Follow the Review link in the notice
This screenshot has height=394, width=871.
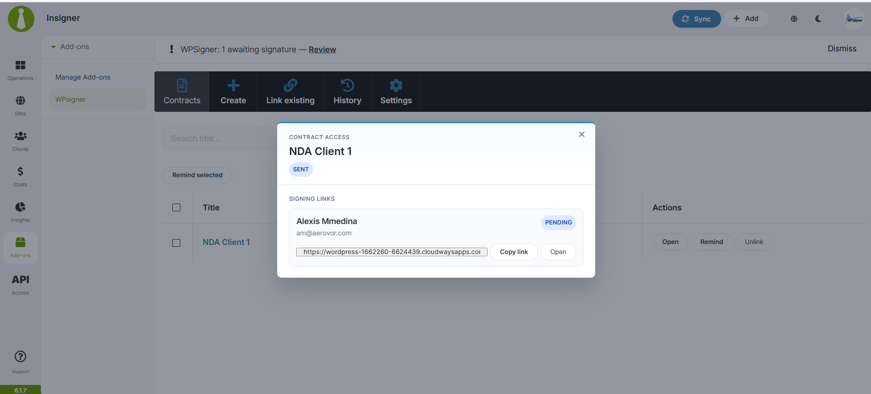(x=322, y=50)
